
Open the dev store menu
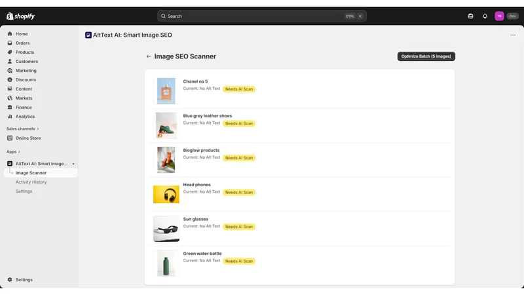pos(513,16)
